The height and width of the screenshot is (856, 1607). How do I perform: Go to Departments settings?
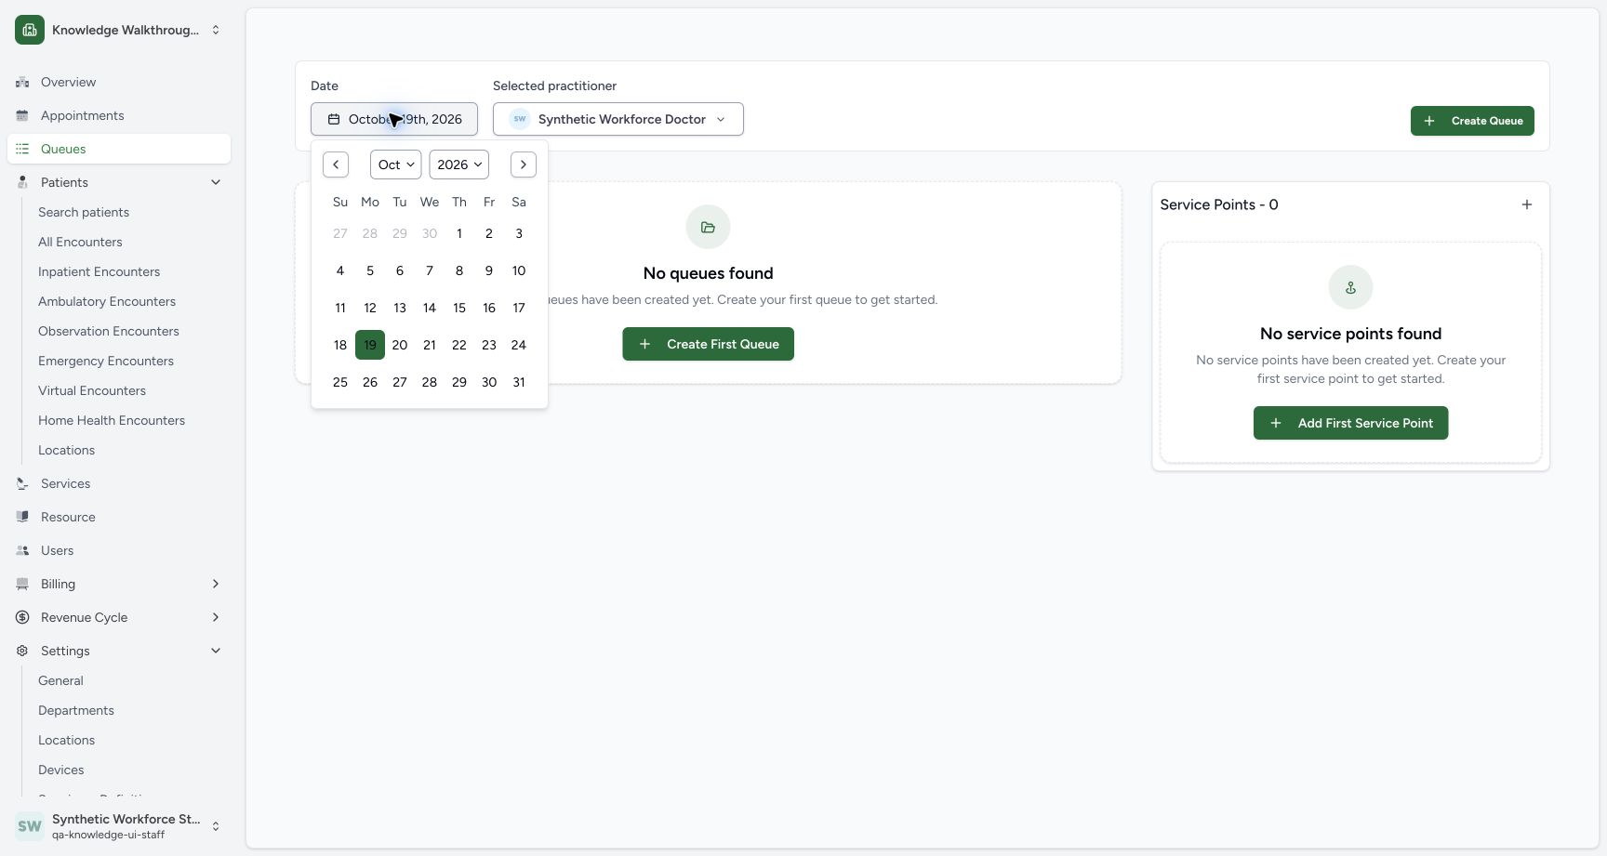coord(76,710)
